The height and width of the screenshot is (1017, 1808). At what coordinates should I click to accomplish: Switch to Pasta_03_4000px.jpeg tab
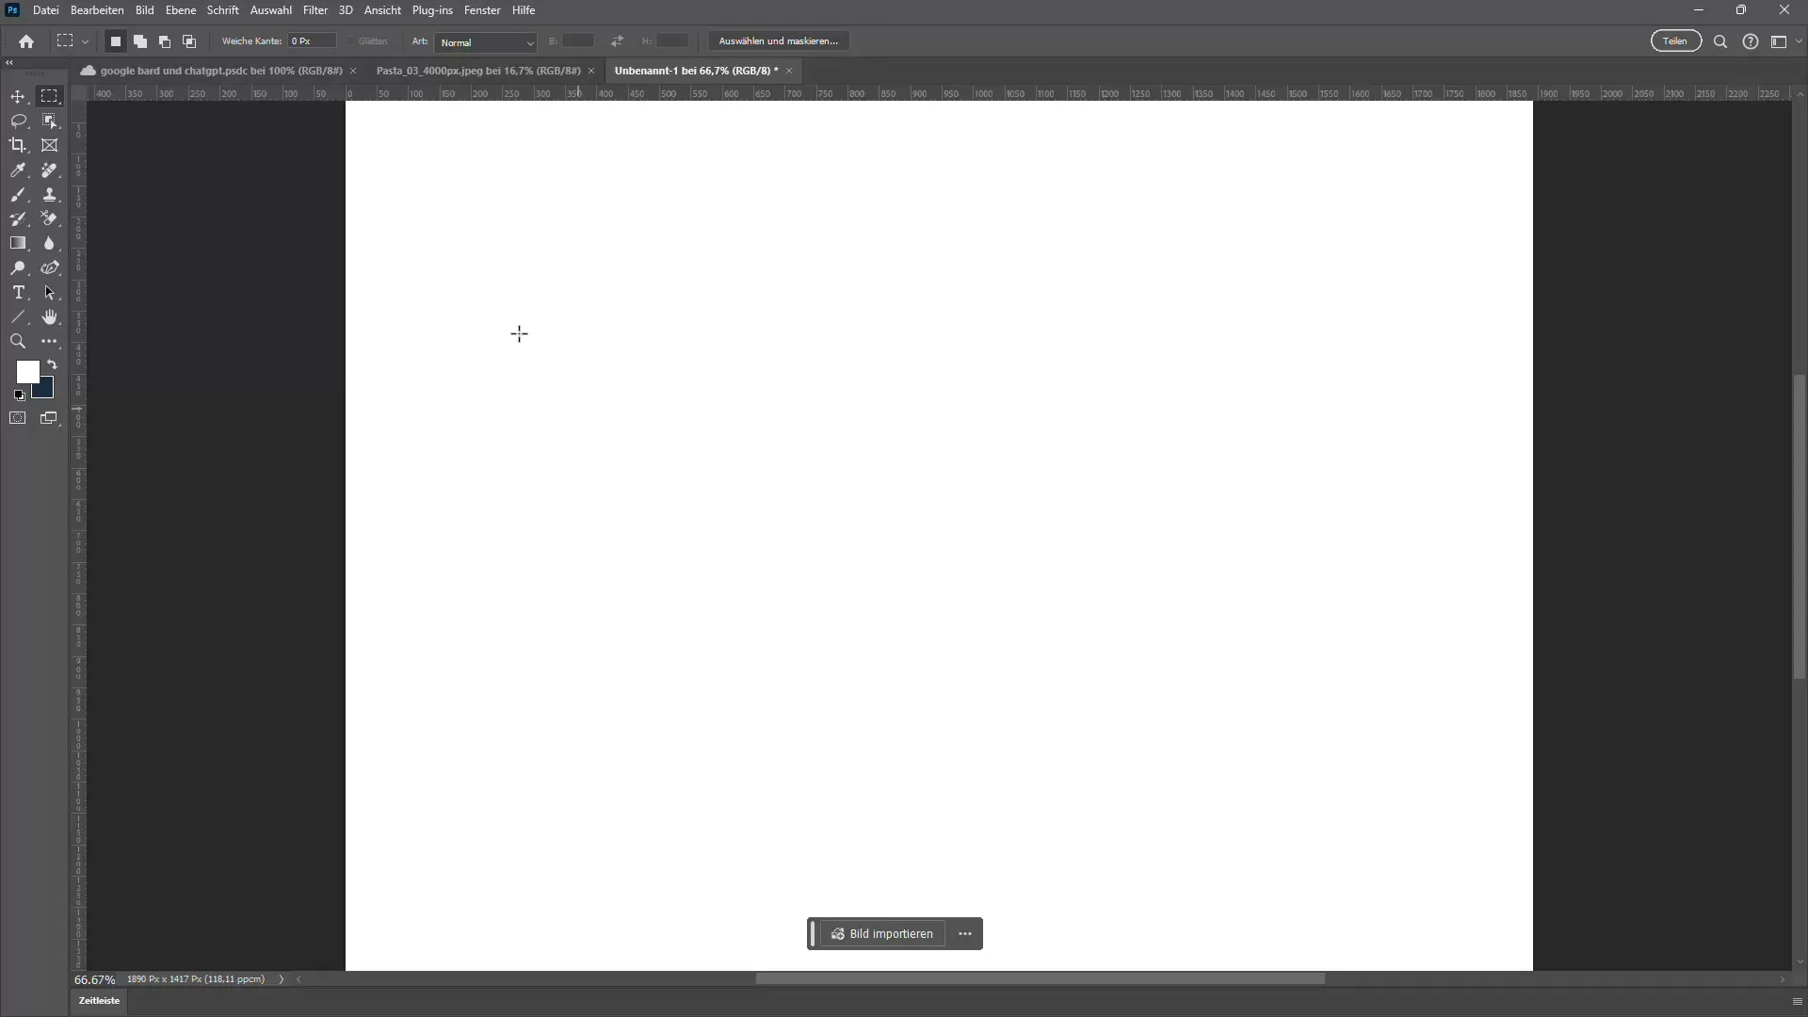coord(478,70)
